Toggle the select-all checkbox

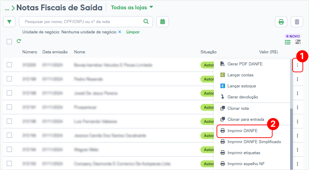click(x=9, y=42)
